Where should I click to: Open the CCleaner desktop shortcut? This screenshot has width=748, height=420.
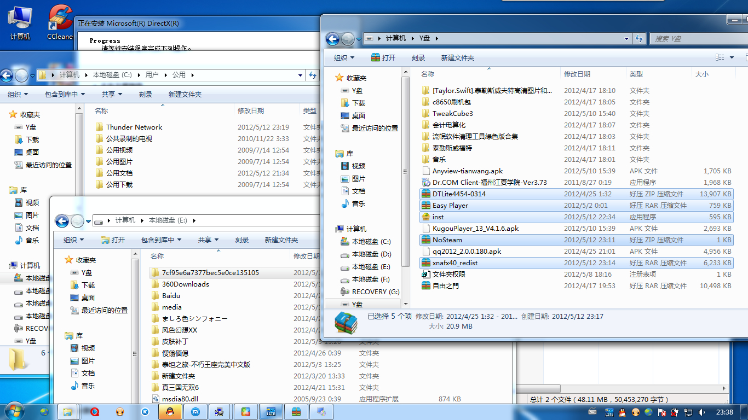tap(60, 22)
